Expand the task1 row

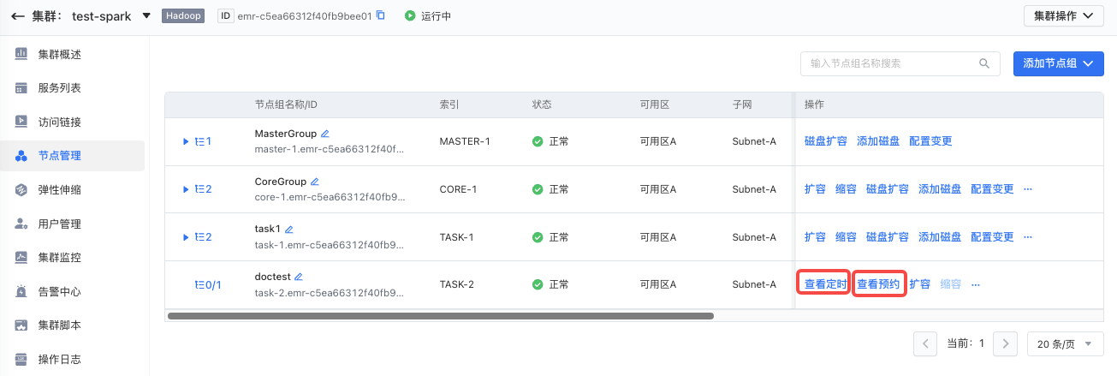186,237
